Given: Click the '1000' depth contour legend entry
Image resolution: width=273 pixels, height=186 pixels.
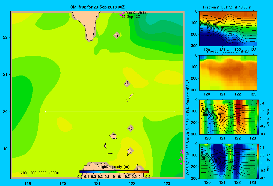Looking at the screenshot, I should [x=33, y=173].
